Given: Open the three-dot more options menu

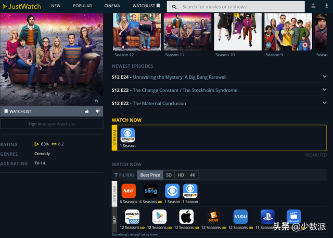Looking at the screenshot, I should tap(327, 6).
